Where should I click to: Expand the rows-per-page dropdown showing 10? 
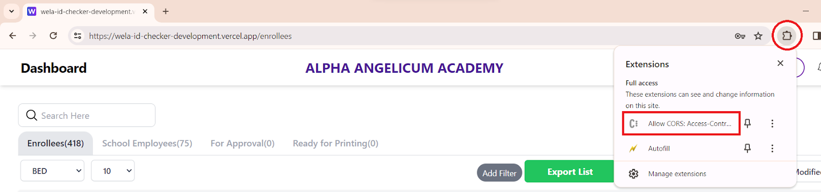coord(113,170)
